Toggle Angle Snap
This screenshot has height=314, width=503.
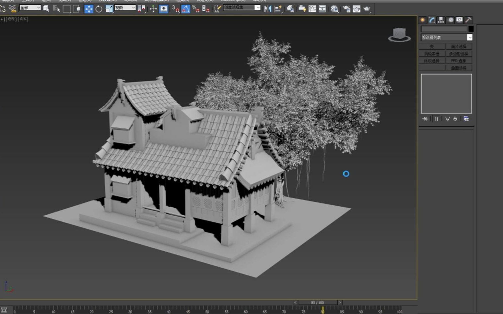point(186,9)
